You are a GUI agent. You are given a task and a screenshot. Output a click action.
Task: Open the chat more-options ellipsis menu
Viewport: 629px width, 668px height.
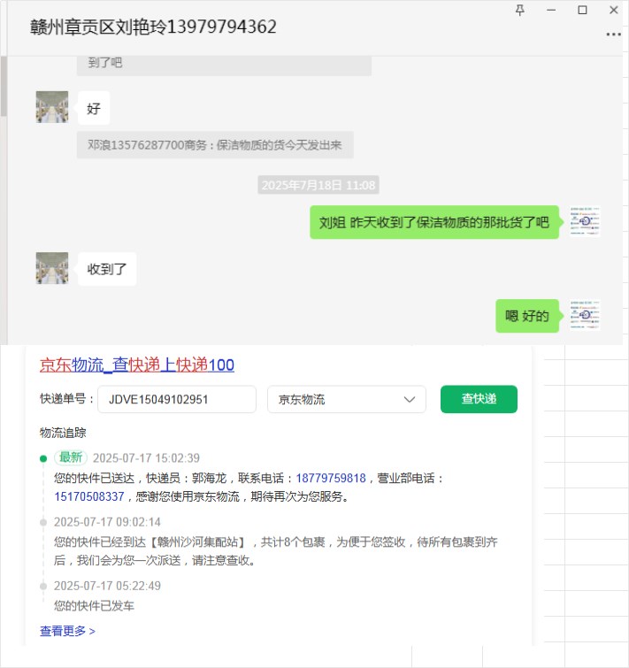[613, 35]
